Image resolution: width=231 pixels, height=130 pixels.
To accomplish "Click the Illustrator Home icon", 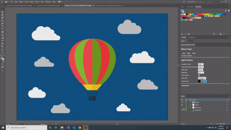I will click(x=6, y=2).
